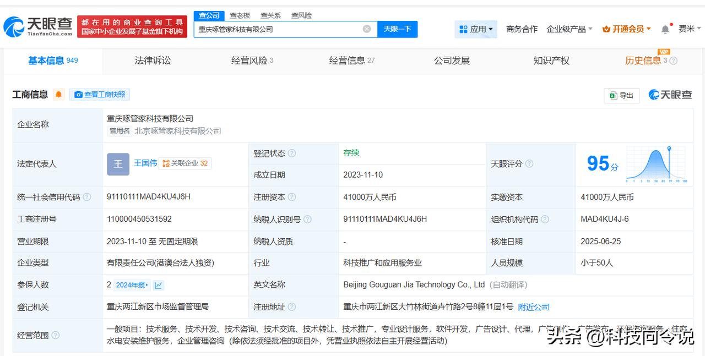Select the 查关系 search tab
This screenshot has width=705, height=356.
[271, 15]
